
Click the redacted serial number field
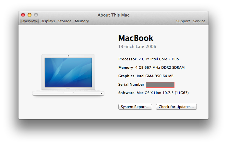[160, 85]
